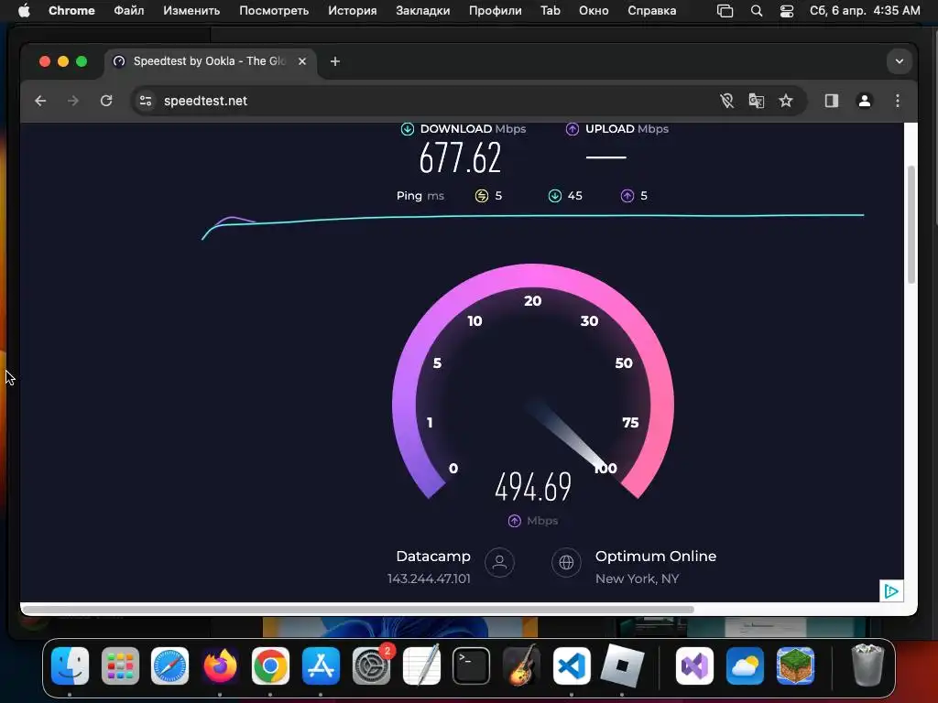Open the Tab menu in menu bar
938x703 pixels.
551,10
